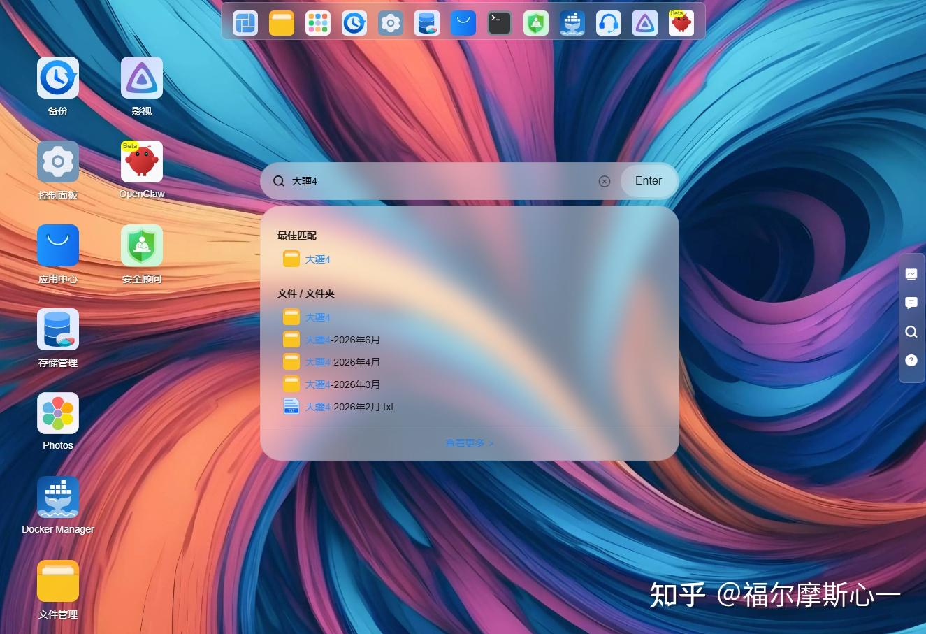Launch the Terminal icon in the dock

(500, 23)
